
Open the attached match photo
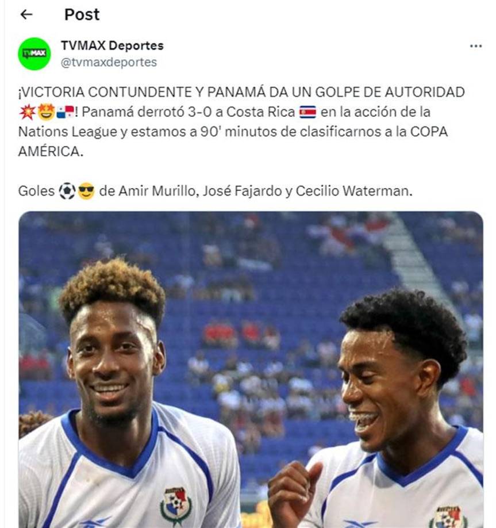tap(251, 369)
